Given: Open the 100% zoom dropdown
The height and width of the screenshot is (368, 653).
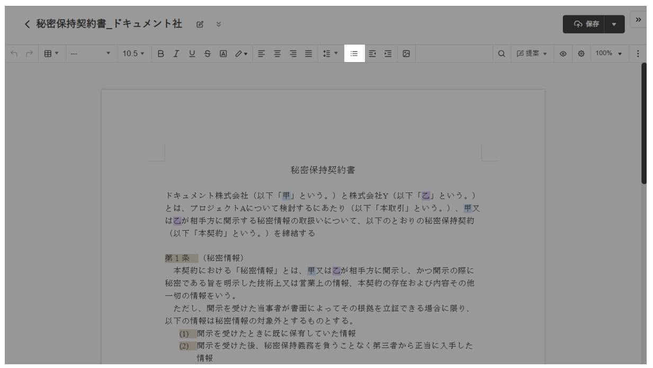Looking at the screenshot, I should click(x=608, y=54).
